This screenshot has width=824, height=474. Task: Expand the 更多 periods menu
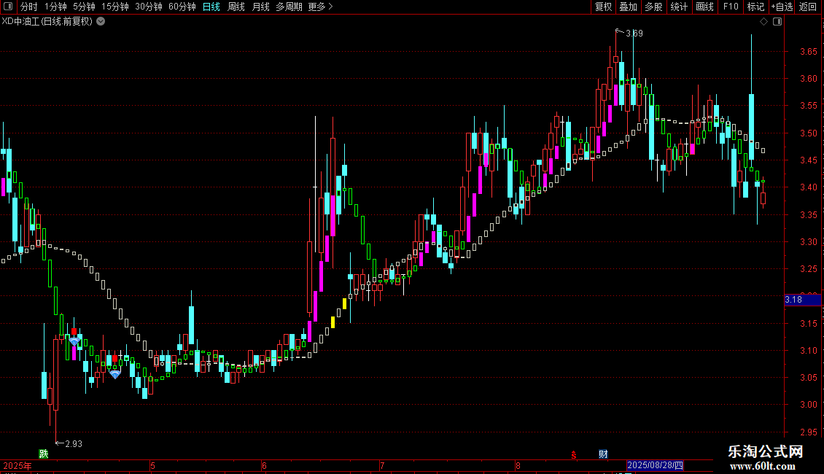click(x=321, y=7)
